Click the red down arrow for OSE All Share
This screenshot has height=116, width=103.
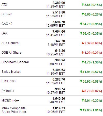[83, 53]
